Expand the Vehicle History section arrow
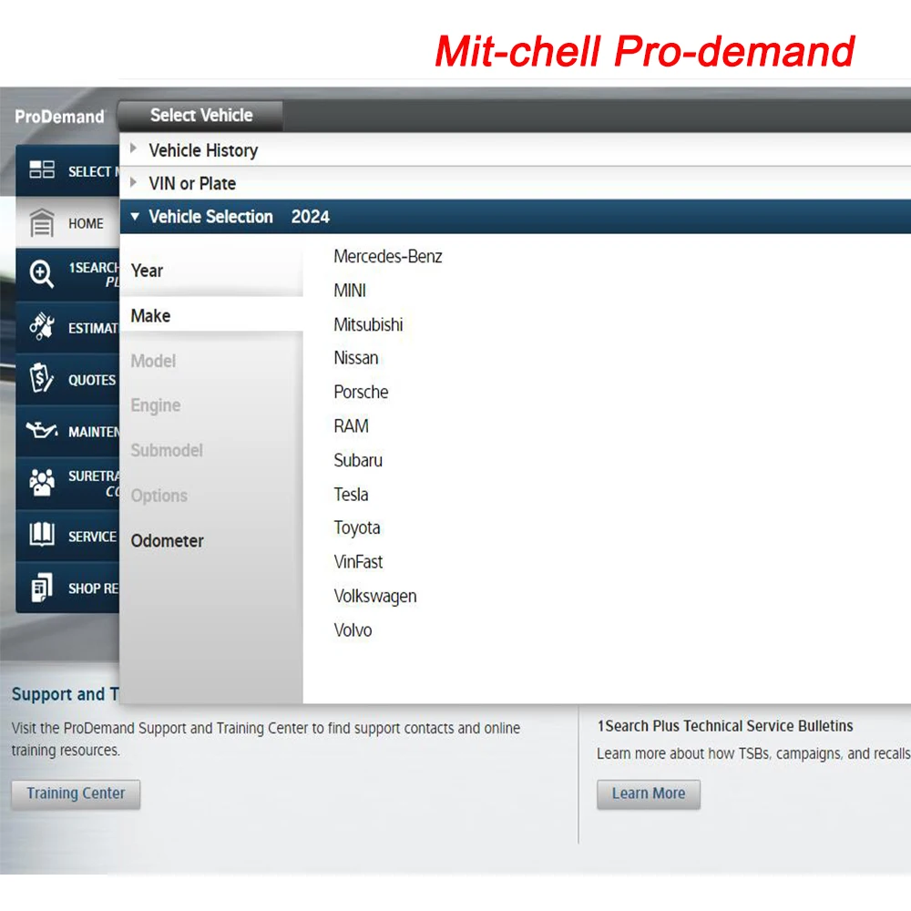 [134, 148]
